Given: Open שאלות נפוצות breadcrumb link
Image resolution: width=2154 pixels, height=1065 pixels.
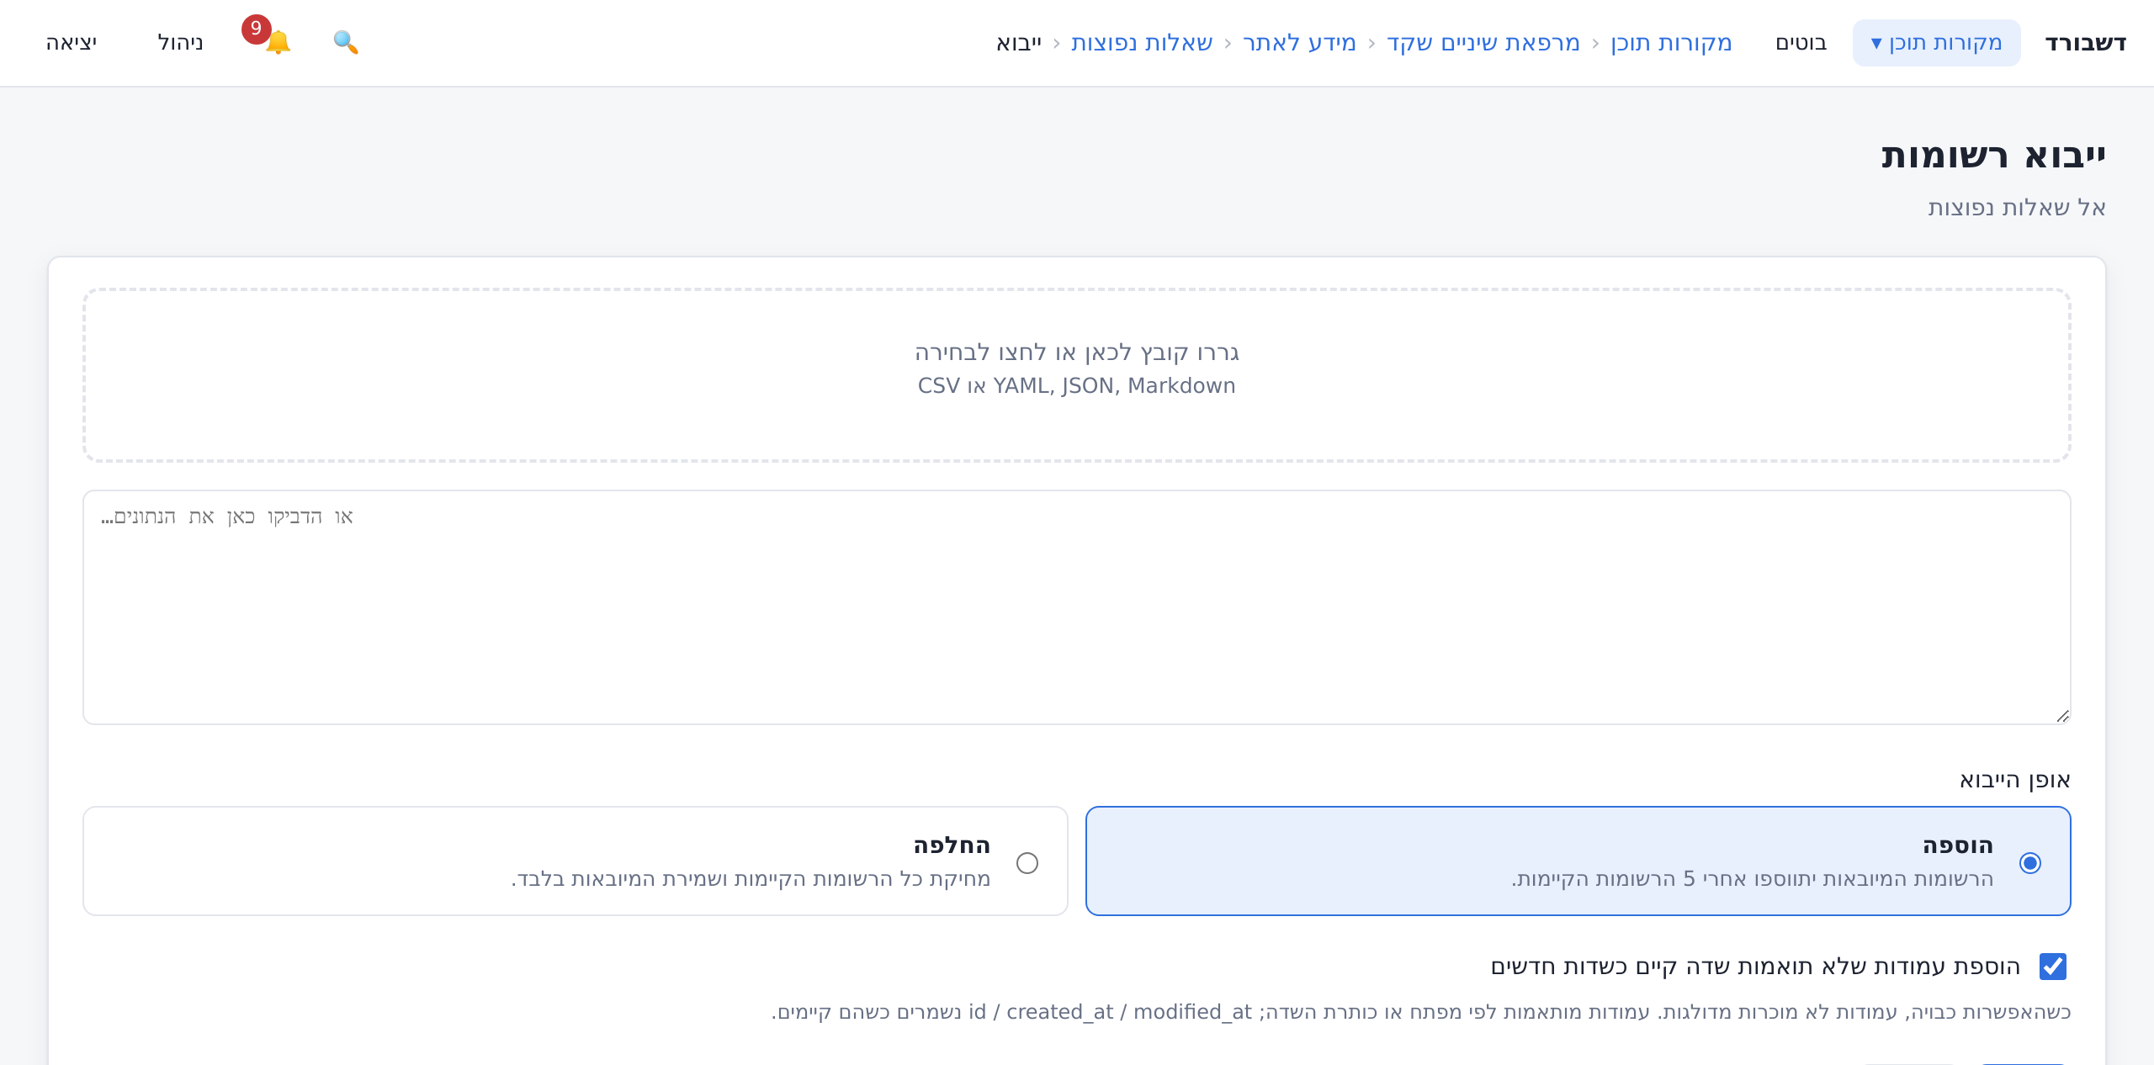Looking at the screenshot, I should (x=1142, y=43).
